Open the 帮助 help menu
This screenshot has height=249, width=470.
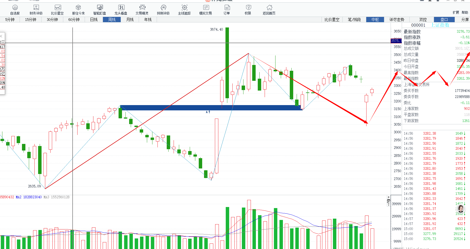pyautogui.click(x=465, y=12)
